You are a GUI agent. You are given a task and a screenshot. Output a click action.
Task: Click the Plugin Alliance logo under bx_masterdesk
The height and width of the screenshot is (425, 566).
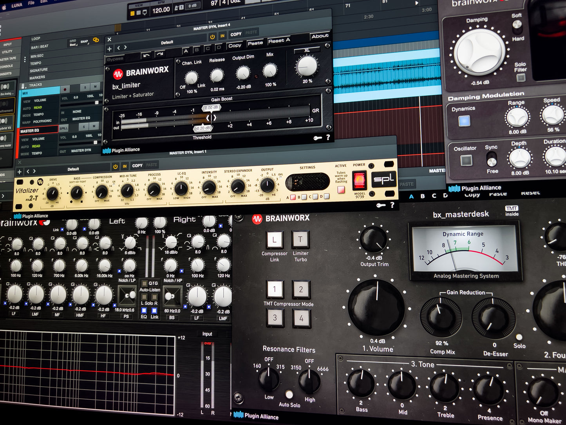tap(256, 415)
